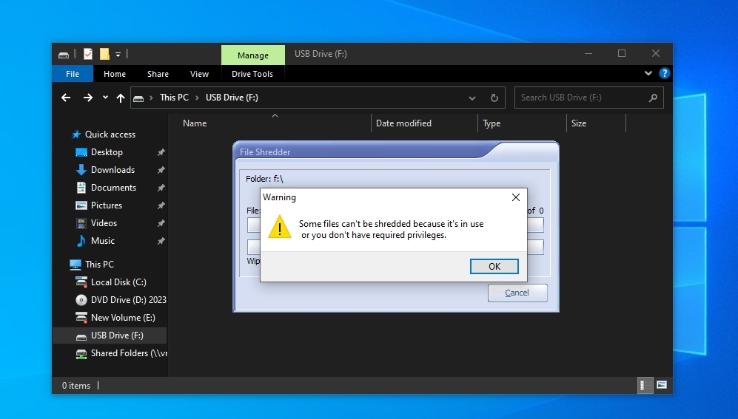This screenshot has height=419, width=738.
Task: Close the Warning dialog with X
Action: 516,197
